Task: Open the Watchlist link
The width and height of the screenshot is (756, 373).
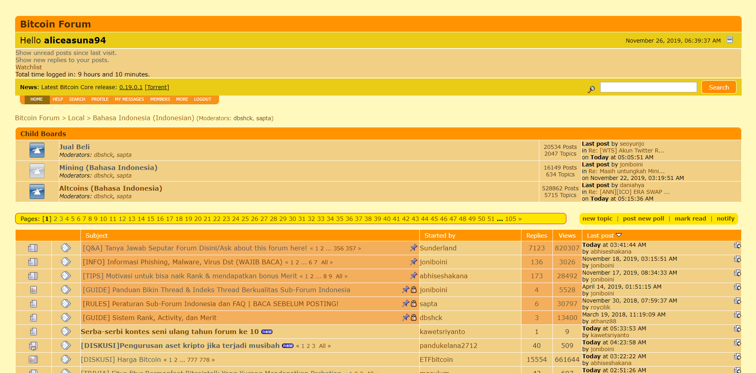Action: [x=29, y=67]
